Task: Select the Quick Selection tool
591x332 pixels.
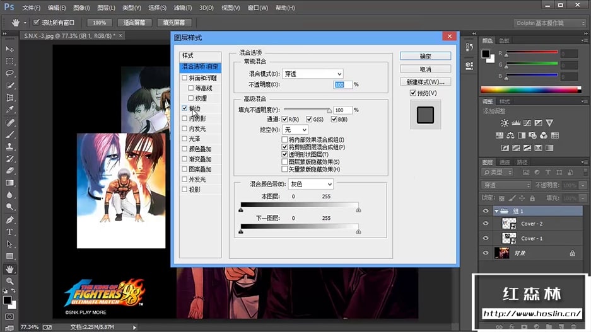Action: click(x=10, y=86)
